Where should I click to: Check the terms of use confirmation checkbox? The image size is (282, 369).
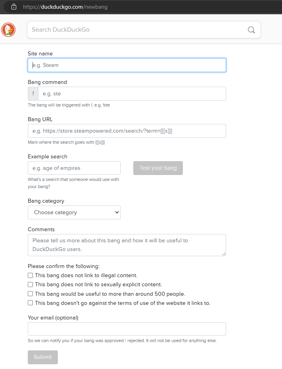click(30, 302)
